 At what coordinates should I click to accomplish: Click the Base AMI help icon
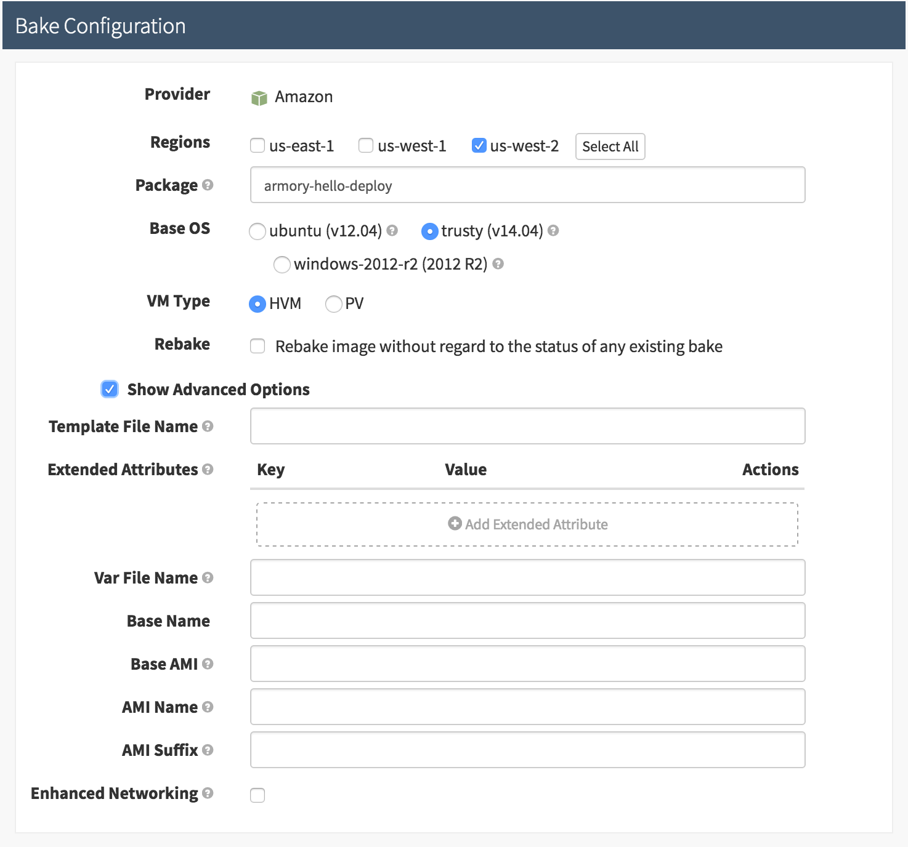point(208,664)
